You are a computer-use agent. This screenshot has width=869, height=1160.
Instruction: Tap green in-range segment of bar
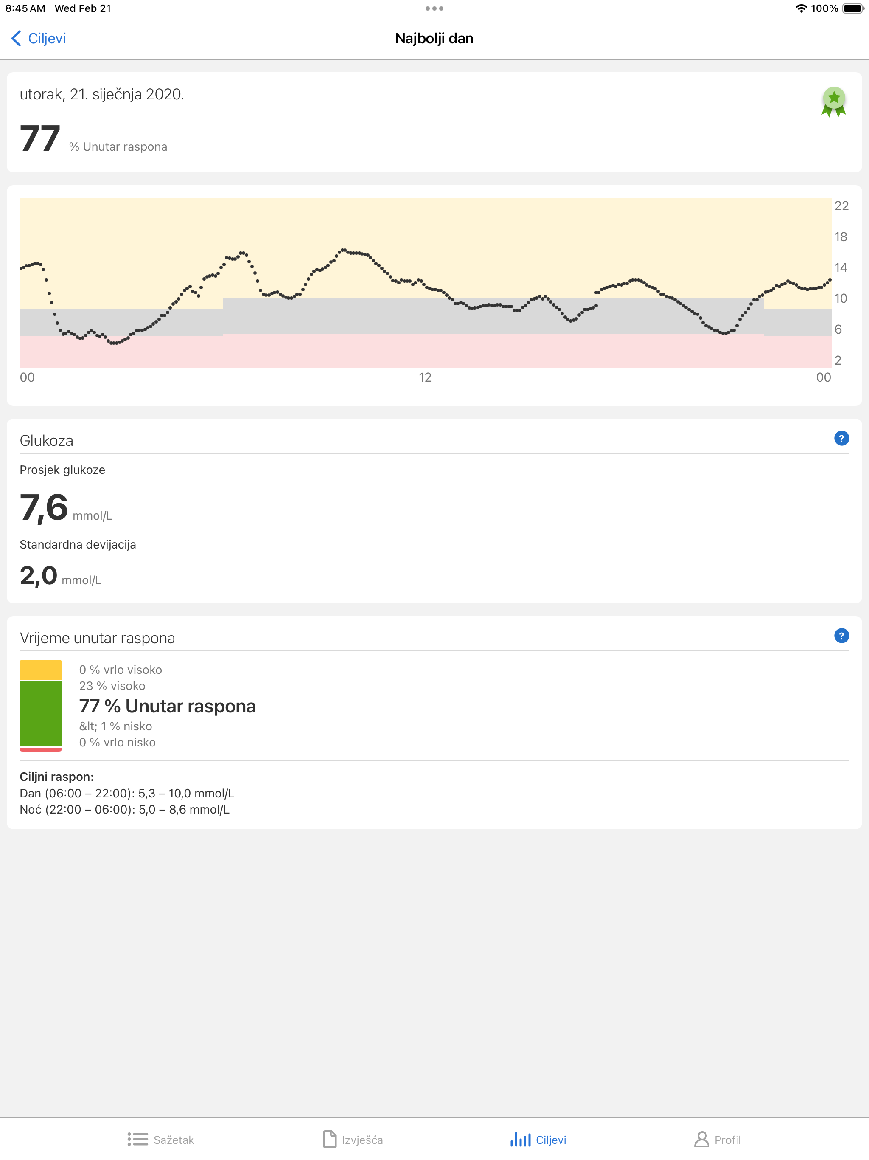point(41,713)
